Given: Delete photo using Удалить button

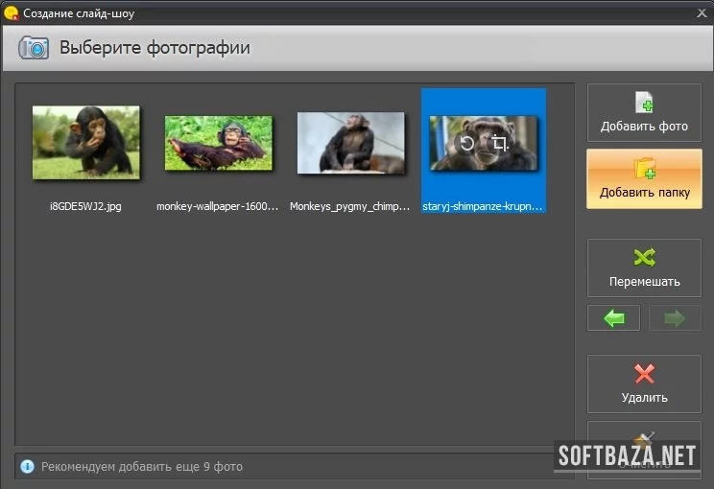Looking at the screenshot, I should 644,384.
